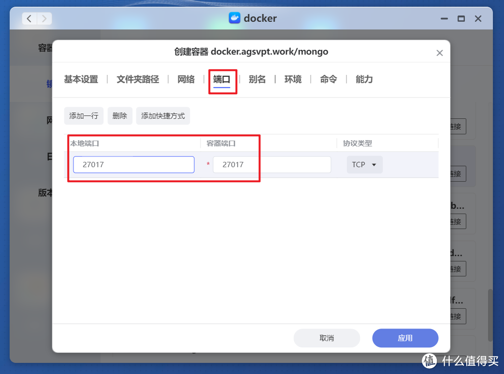Image resolution: width=504 pixels, height=374 pixels.
Task: Click the back navigation arrow
Action: coord(29,18)
